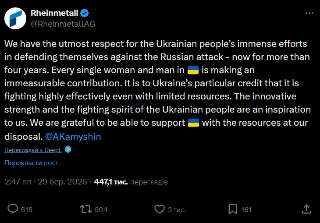This screenshot has height=223, width=320.
Task: Click the reply speech bubble icon
Action: coord(14,209)
